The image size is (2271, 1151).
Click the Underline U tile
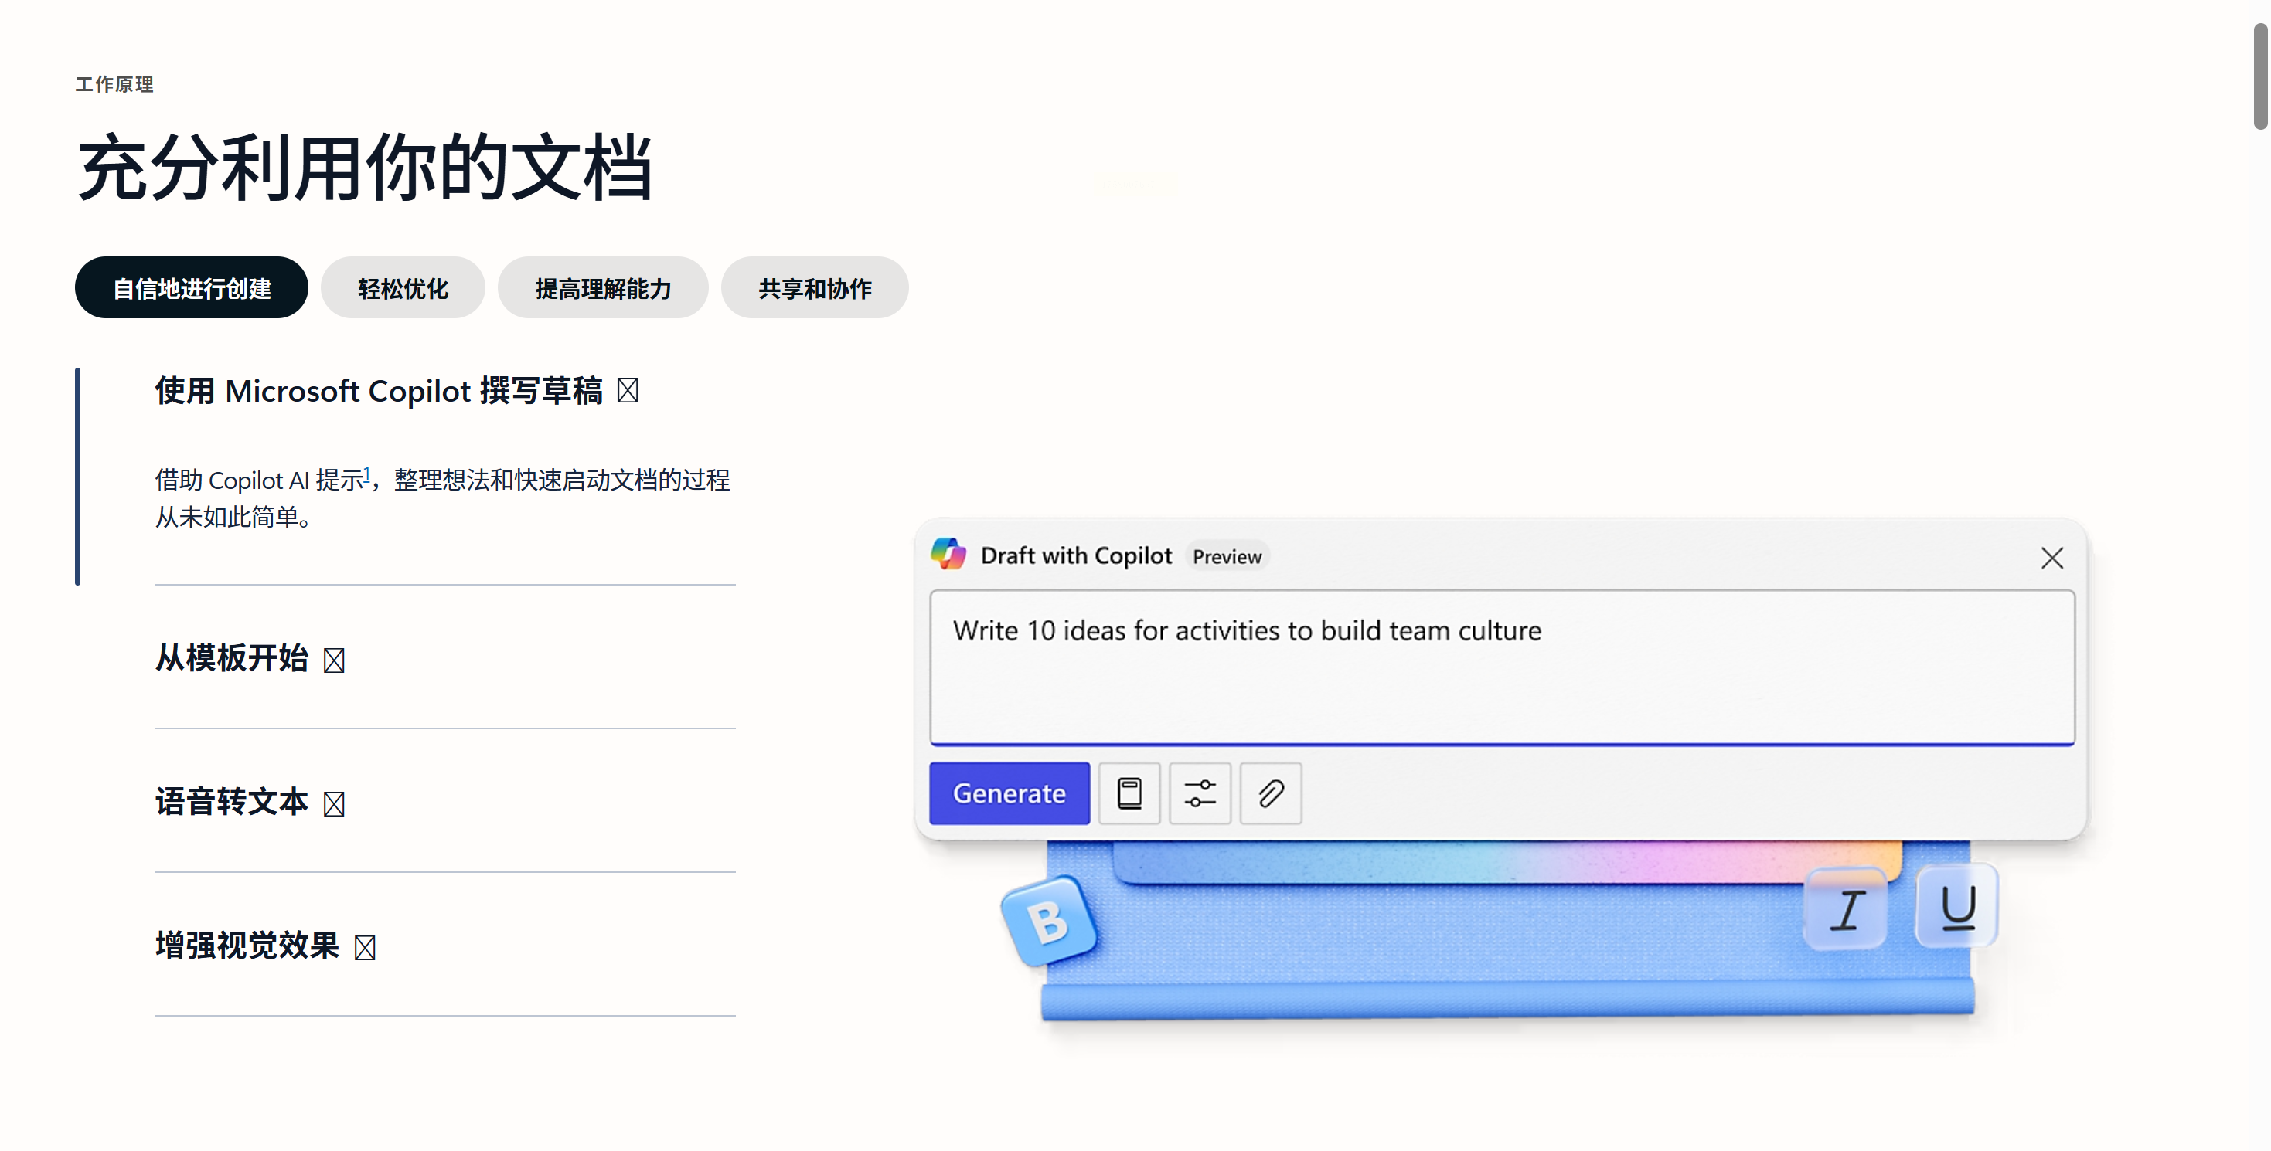coord(1957,906)
